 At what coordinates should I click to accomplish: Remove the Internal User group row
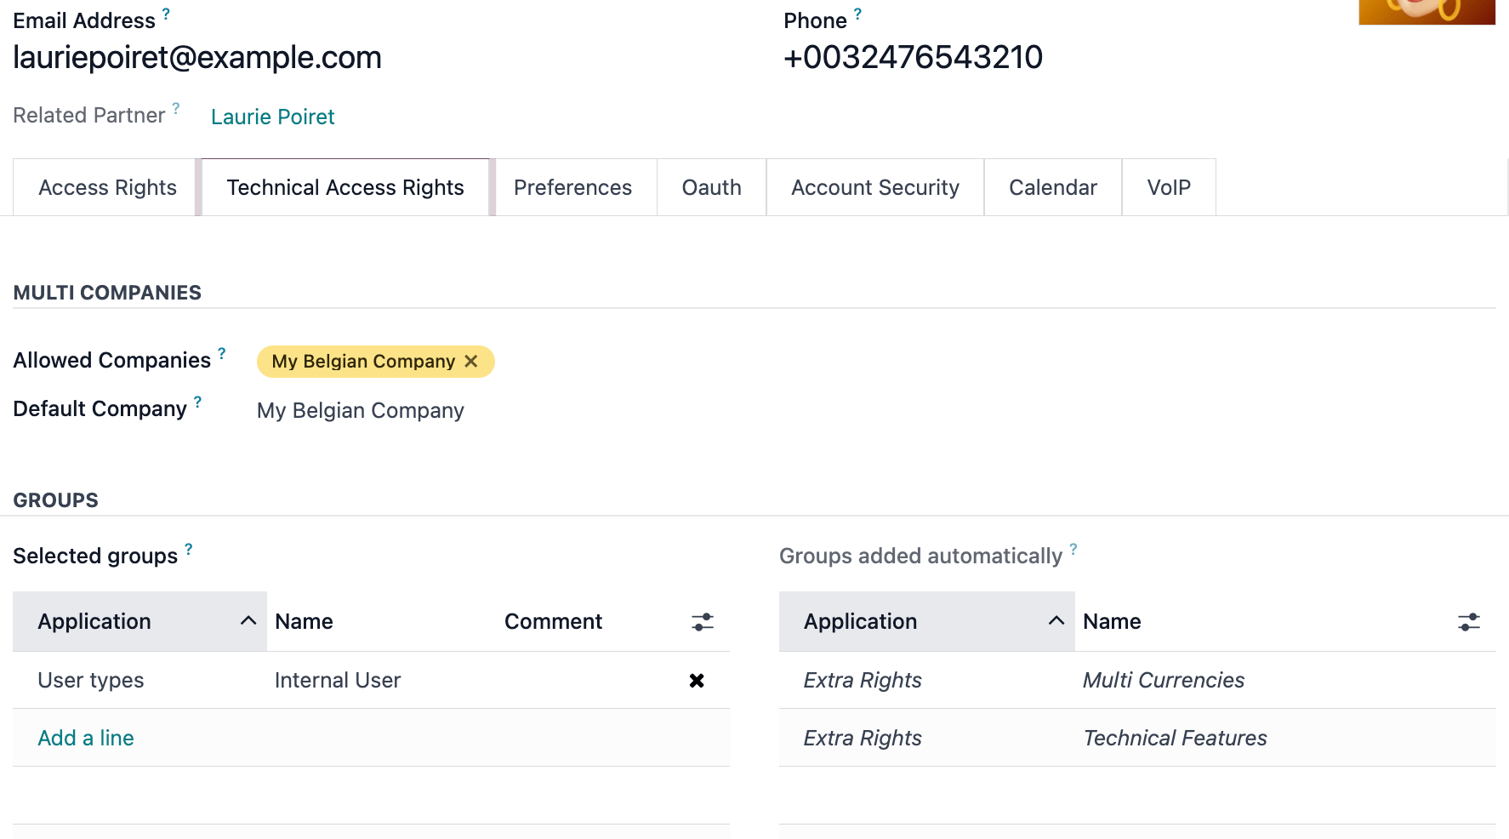click(x=697, y=680)
